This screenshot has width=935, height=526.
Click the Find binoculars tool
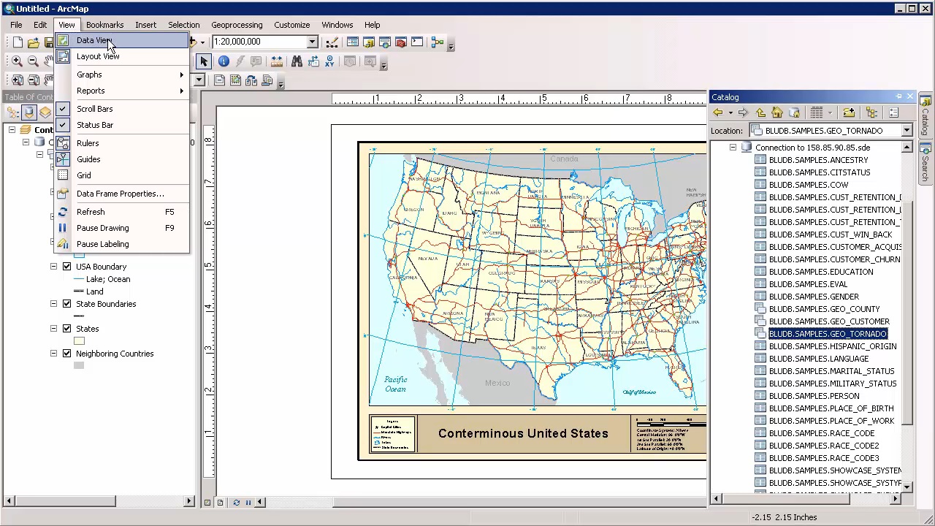(297, 62)
